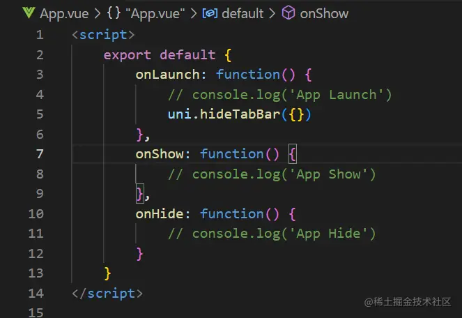Click the onShow method cube icon

pos(288,13)
